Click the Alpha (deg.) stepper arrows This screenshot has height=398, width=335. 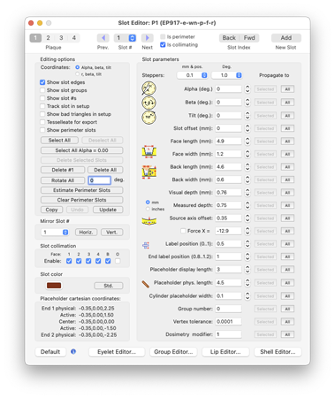[x=247, y=89]
